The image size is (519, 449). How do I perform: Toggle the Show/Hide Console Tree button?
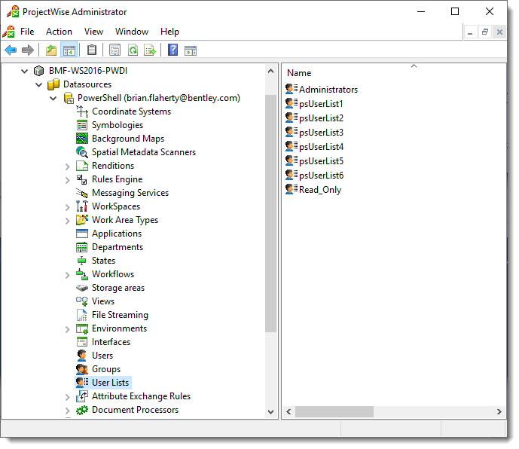pos(69,50)
